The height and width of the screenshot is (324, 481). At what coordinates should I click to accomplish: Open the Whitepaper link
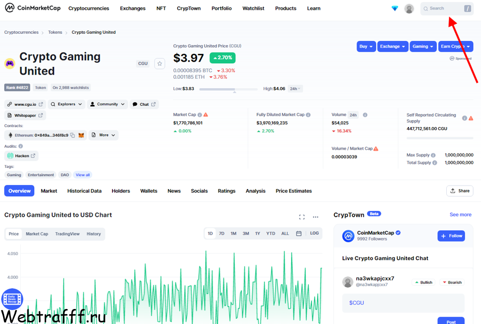(x=25, y=116)
